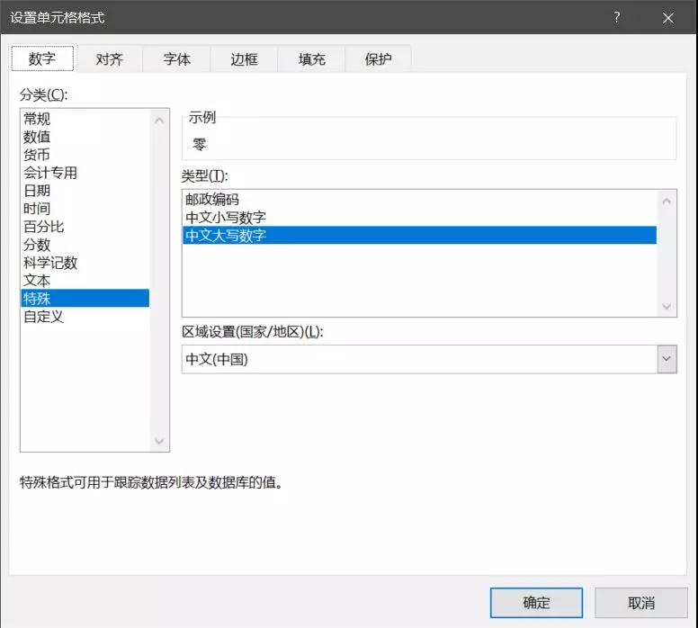Viewport: 698px width, 628px height.
Task: Select the 分数 category
Action: click(85, 245)
